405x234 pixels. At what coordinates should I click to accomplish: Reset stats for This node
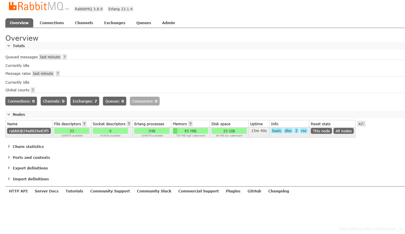point(321,131)
